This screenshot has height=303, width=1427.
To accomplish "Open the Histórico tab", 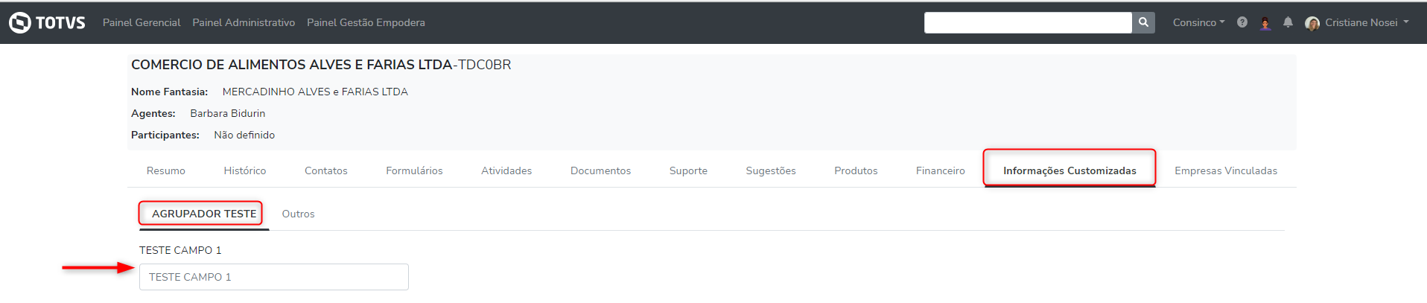I will click(x=245, y=170).
